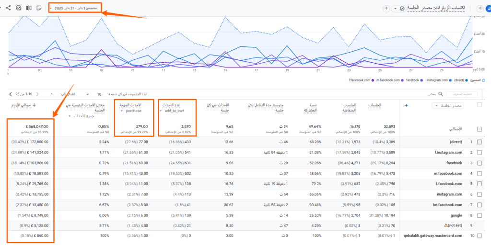Click the blue plus to add a dimension
Image resolution: width=491 pixels, height=246 pixels.
coord(407,106)
